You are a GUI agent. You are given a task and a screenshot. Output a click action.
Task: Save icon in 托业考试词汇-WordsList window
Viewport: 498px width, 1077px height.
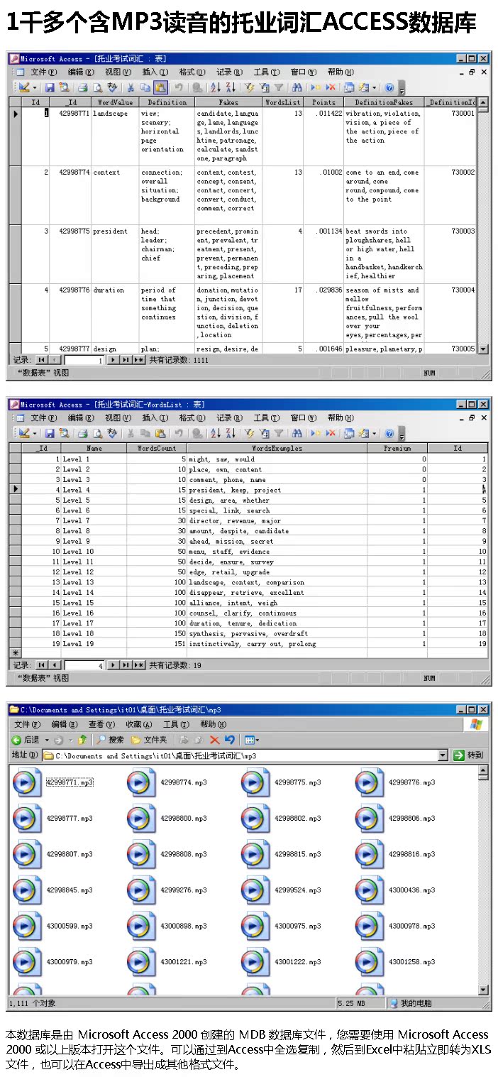pos(50,432)
